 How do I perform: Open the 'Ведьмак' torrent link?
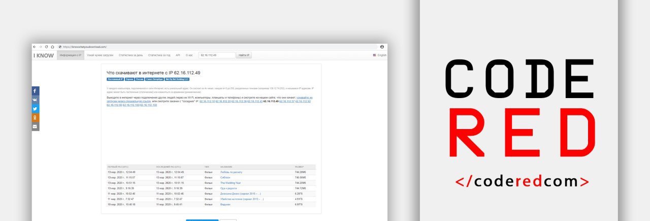pos(225,204)
